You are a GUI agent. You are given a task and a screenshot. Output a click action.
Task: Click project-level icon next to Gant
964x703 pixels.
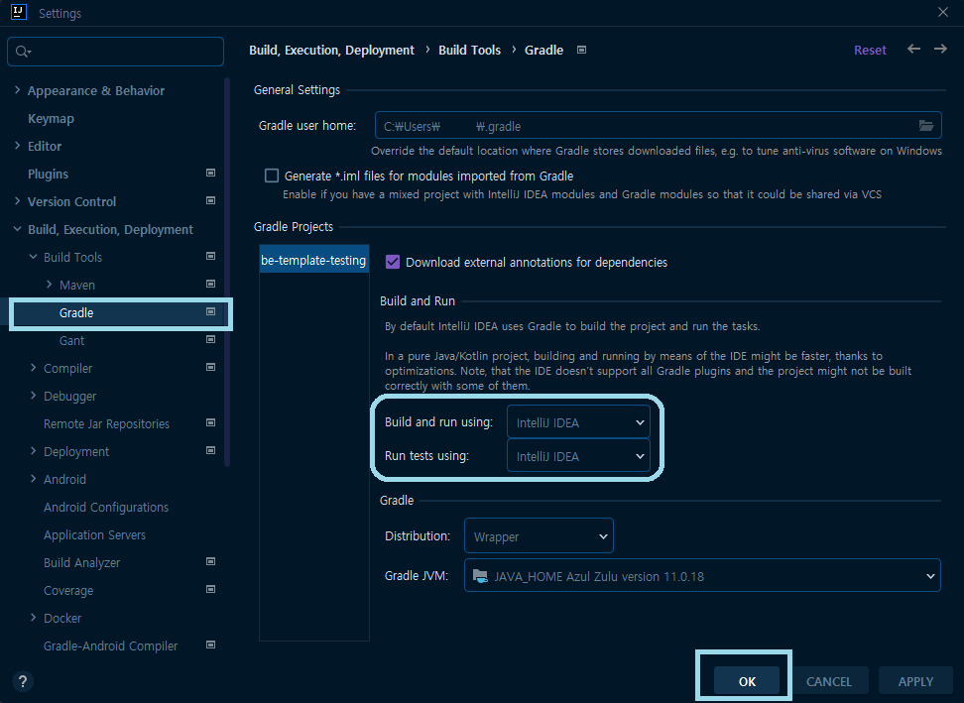point(211,339)
